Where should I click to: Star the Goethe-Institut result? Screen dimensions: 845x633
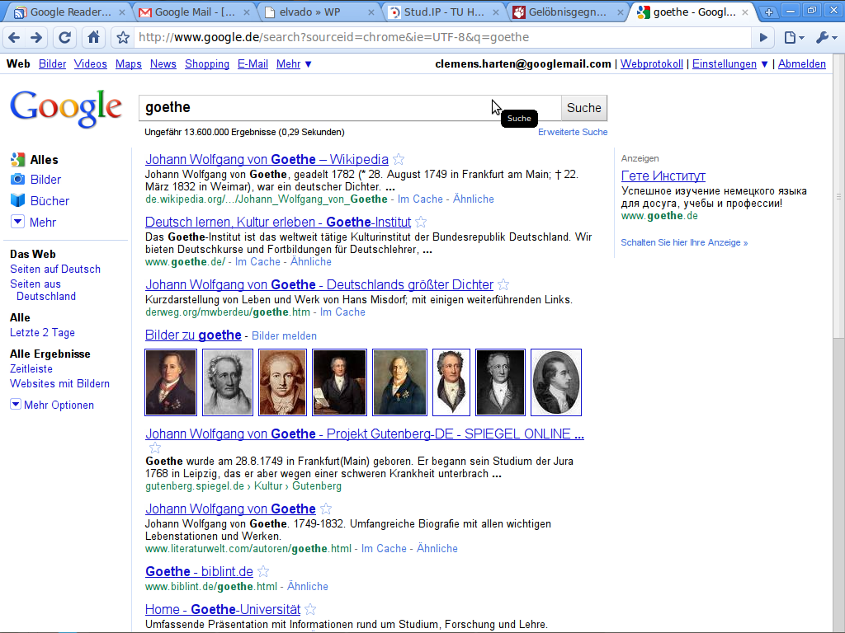(x=421, y=222)
